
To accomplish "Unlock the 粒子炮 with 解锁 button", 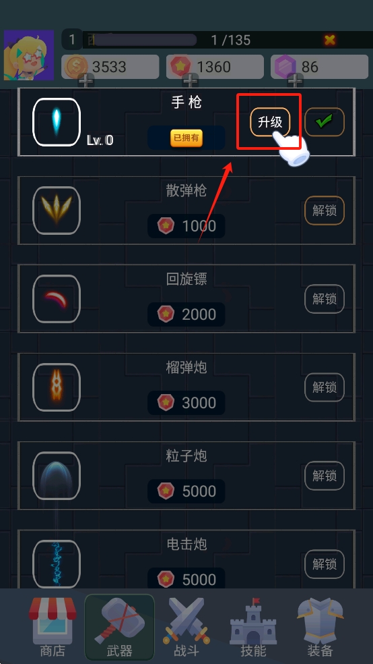I will [x=325, y=476].
